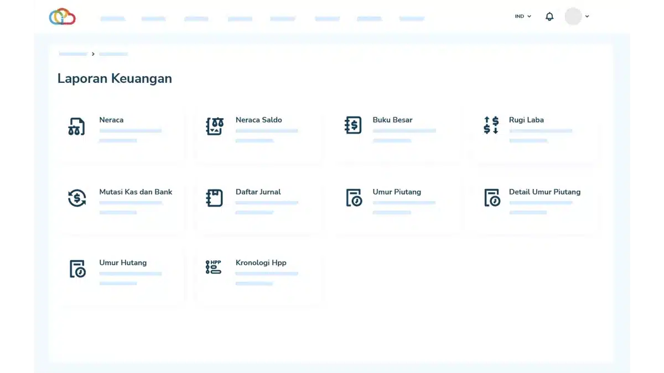Click the Kronologi Hpp list icon
This screenshot has height=373, width=664.
[214, 267]
